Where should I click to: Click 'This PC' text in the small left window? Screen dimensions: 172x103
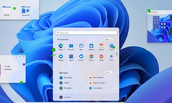(7, 66)
